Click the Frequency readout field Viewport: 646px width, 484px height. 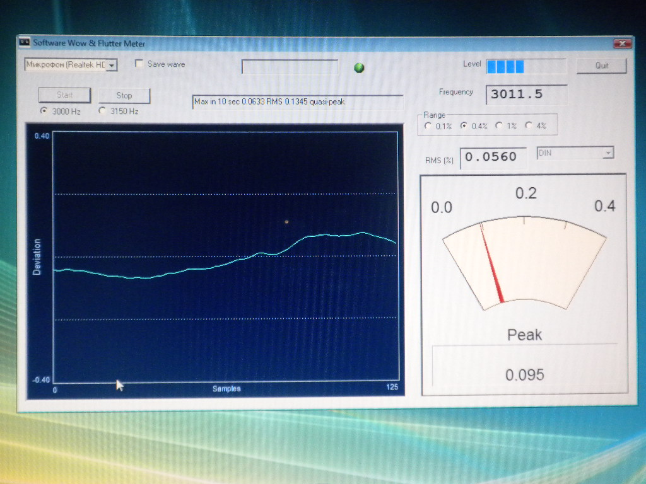[526, 95]
